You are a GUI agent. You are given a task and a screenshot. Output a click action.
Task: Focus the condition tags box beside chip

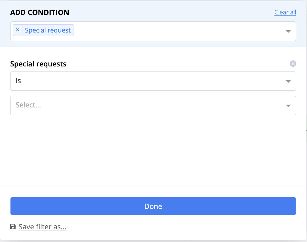coord(176,31)
